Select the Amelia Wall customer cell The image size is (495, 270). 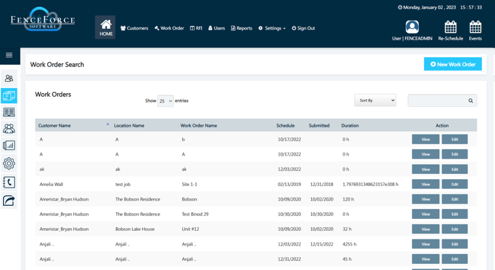51,184
